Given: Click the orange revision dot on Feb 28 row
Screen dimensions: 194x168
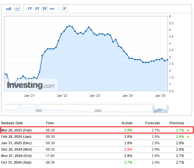Looking at the screenshot, I should click(x=188, y=137).
